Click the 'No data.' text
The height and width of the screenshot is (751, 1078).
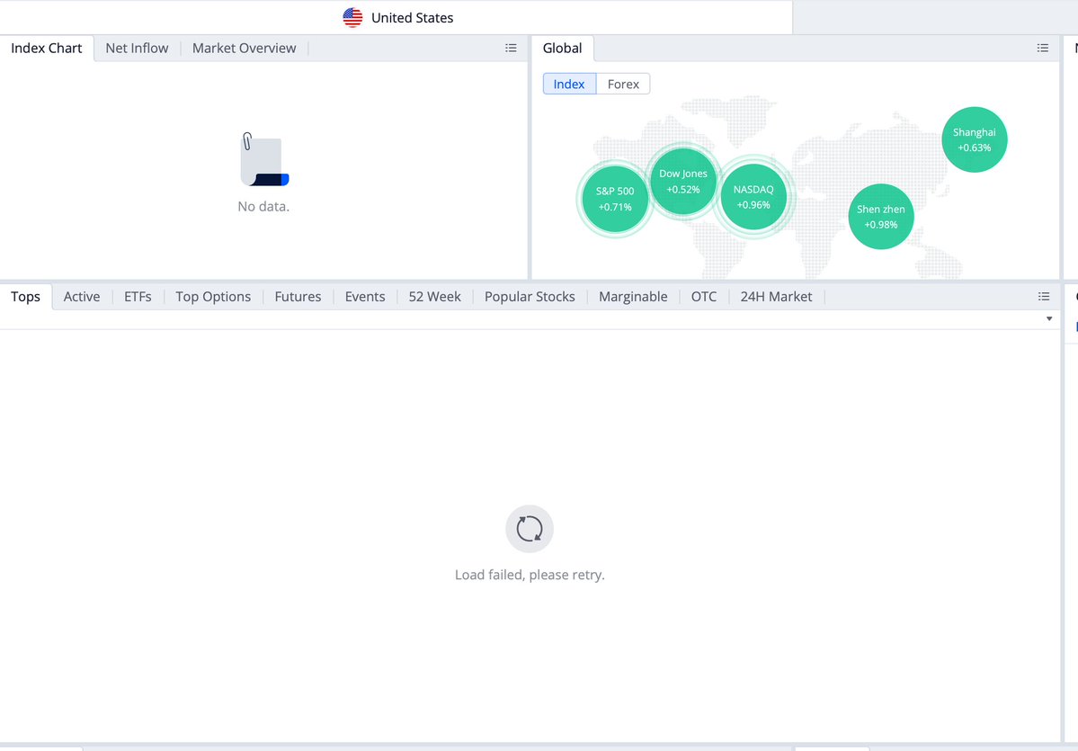(263, 206)
